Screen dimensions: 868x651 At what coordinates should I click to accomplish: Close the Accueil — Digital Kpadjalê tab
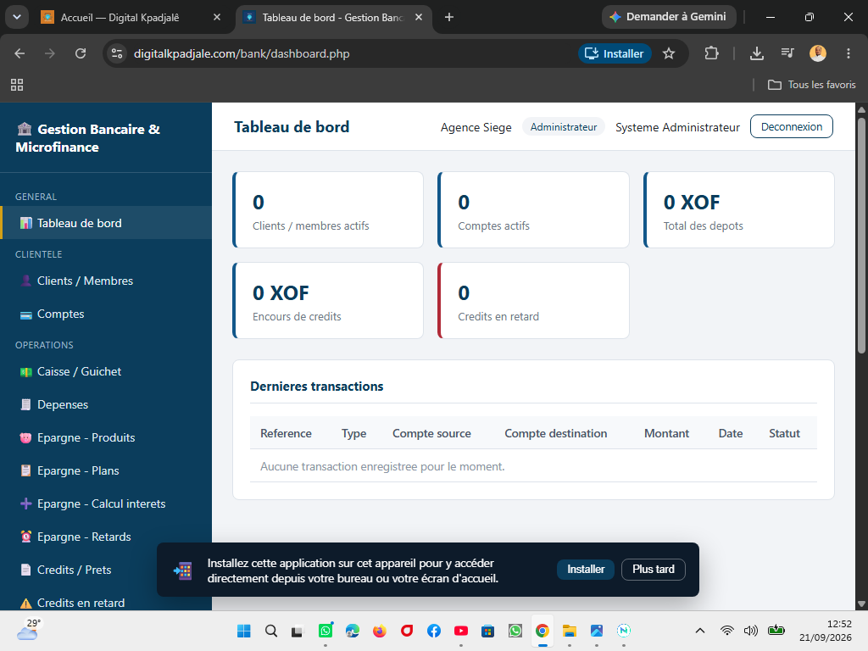tap(217, 17)
